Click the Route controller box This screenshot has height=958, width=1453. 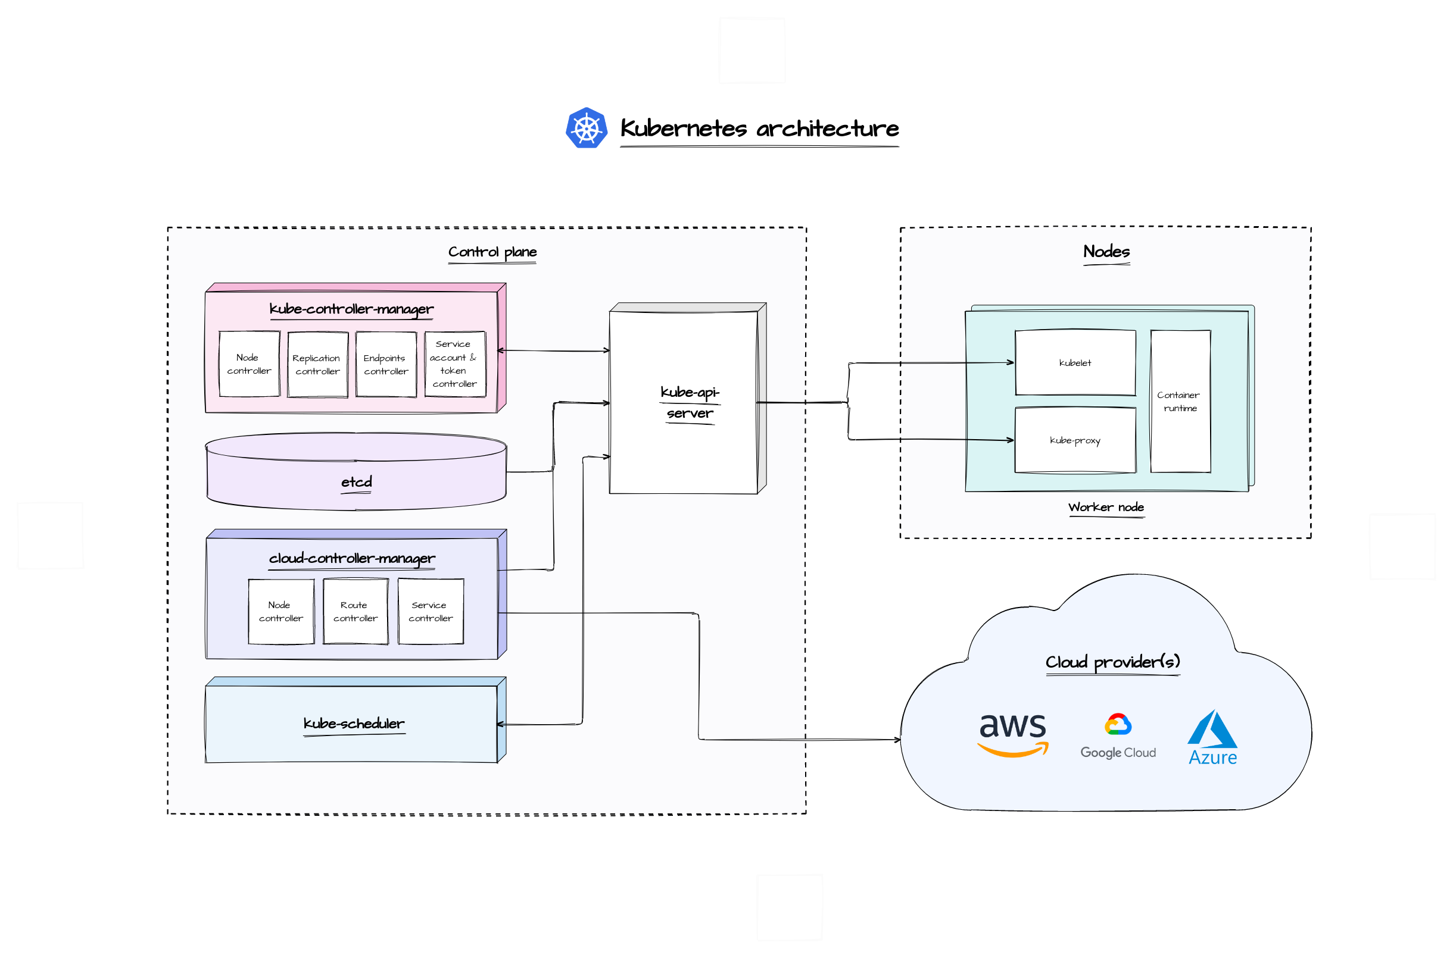(355, 612)
